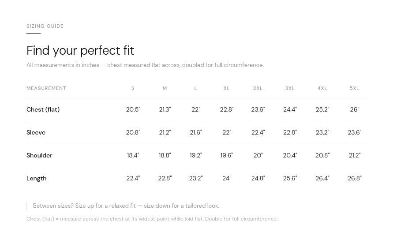
Task: Select the 4XL size column header
Action: (322, 89)
